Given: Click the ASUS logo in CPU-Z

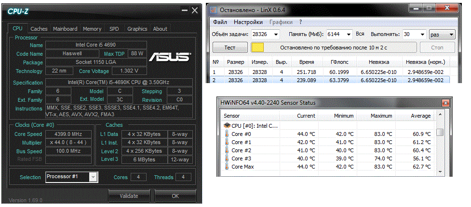Looking at the screenshot, I should [x=170, y=57].
